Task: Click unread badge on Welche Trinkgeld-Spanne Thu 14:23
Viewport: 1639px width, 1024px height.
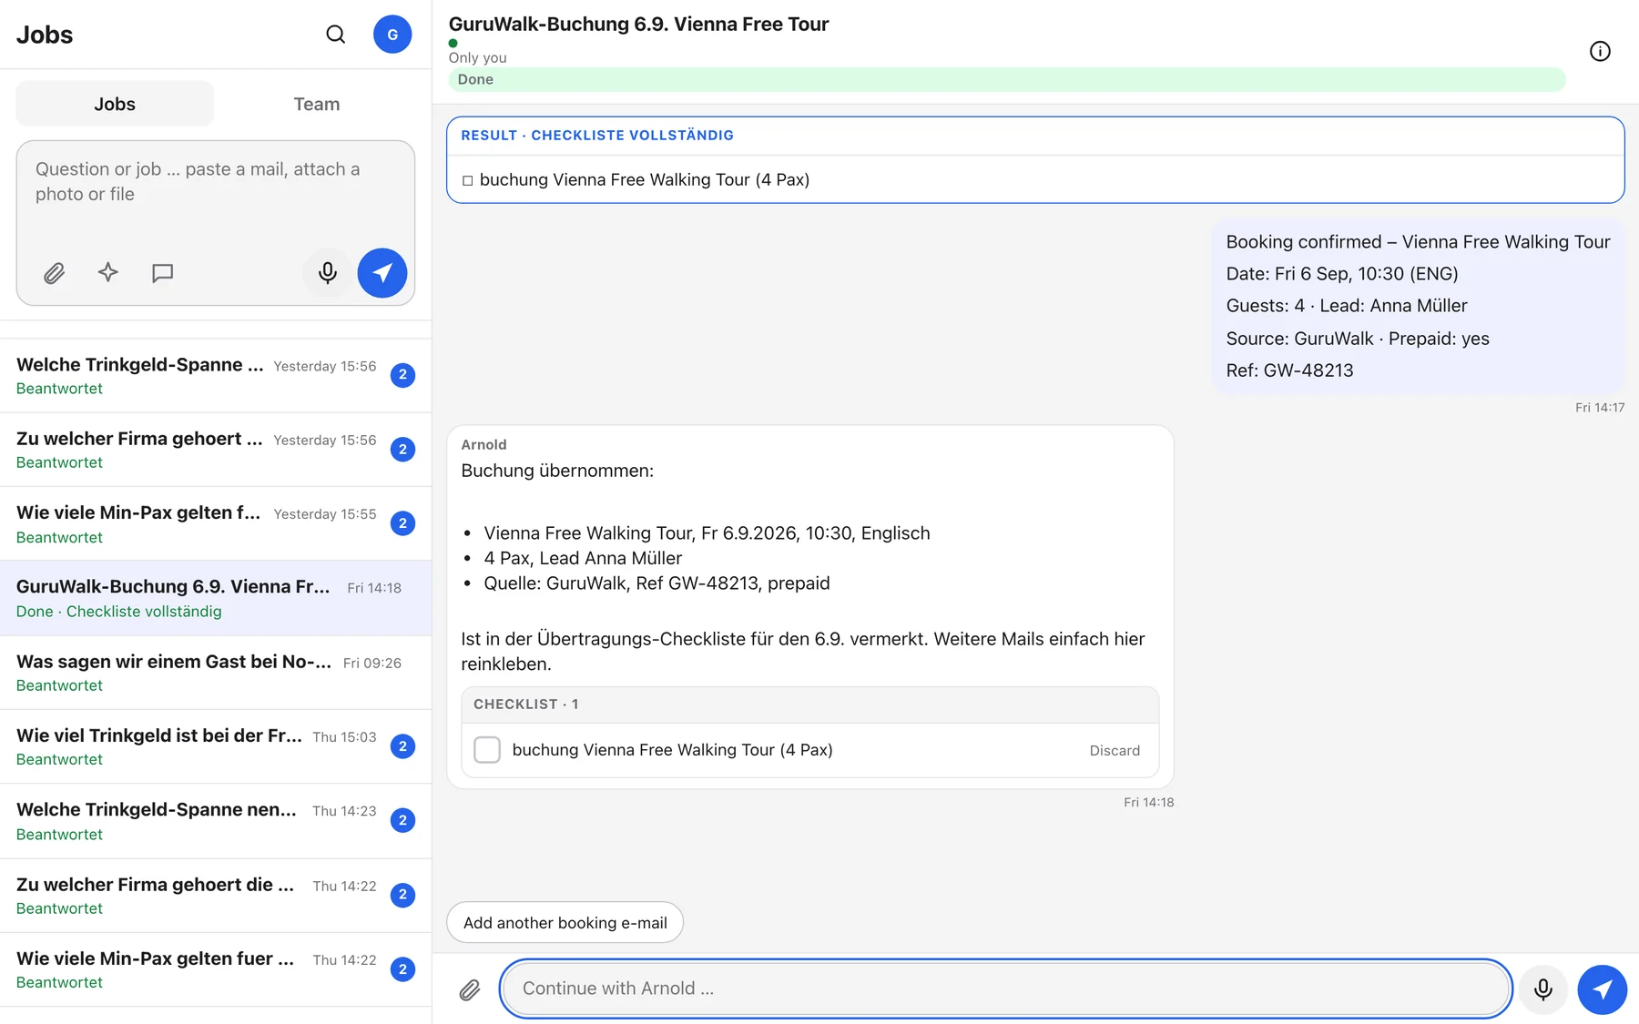Action: point(403,820)
